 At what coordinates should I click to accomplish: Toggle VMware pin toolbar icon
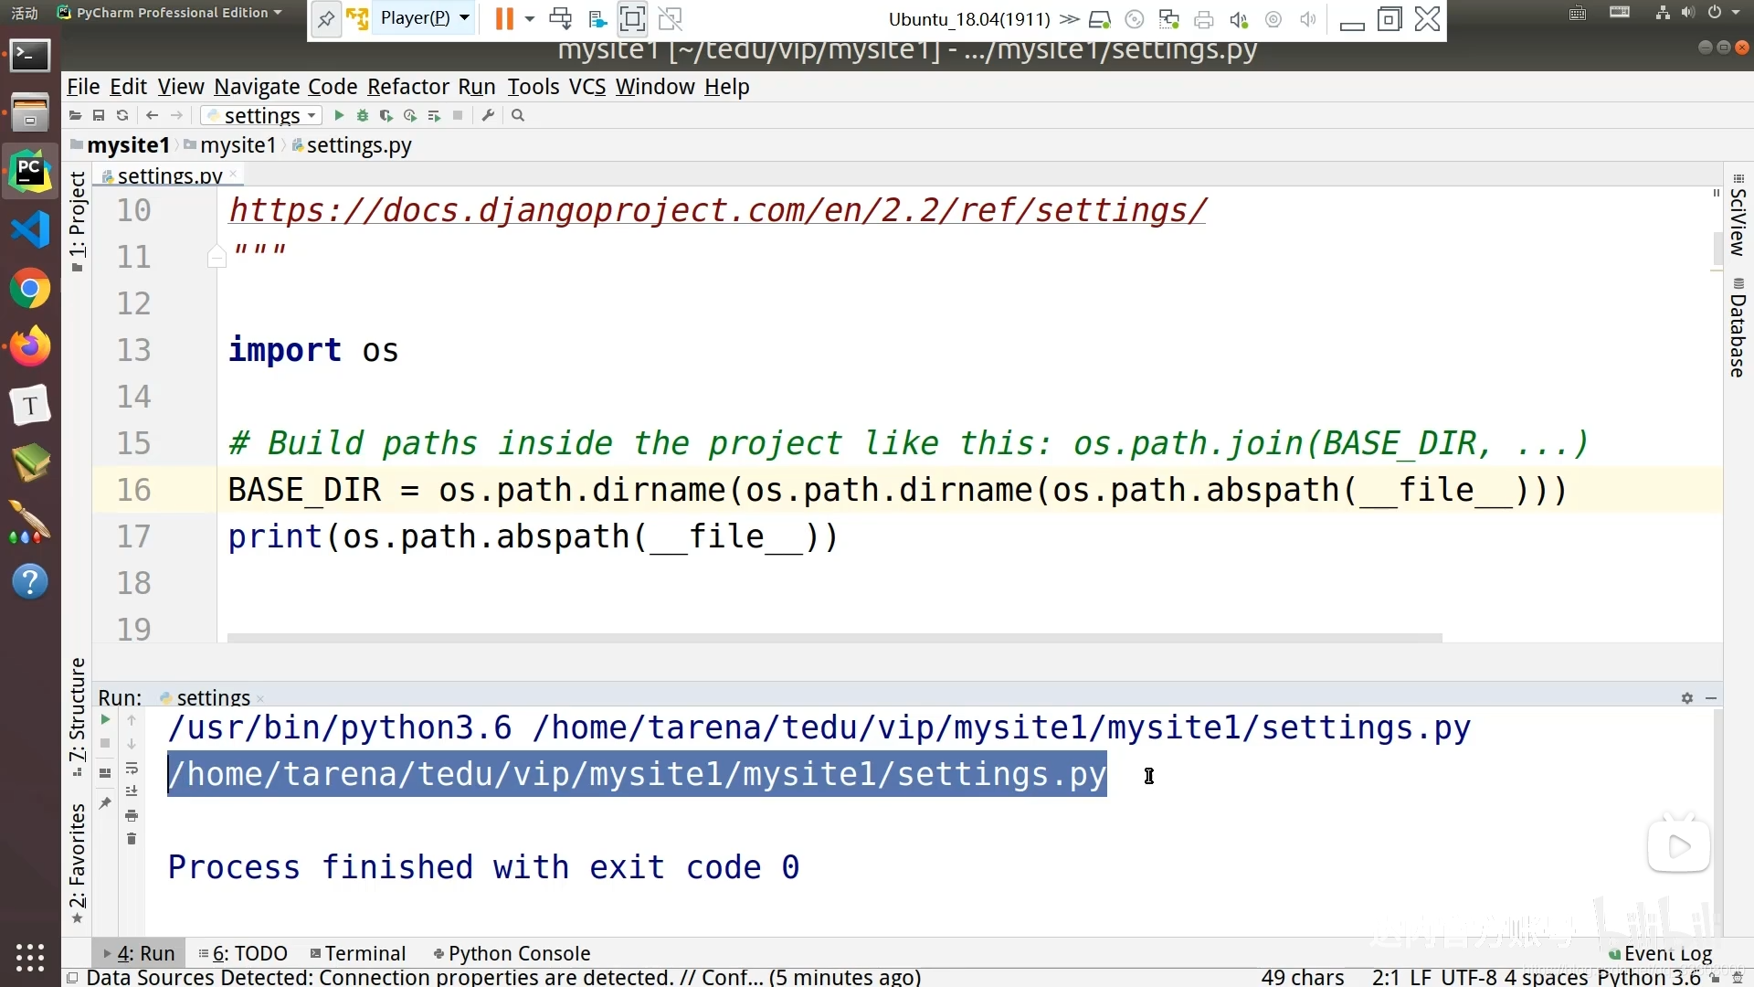click(x=326, y=19)
